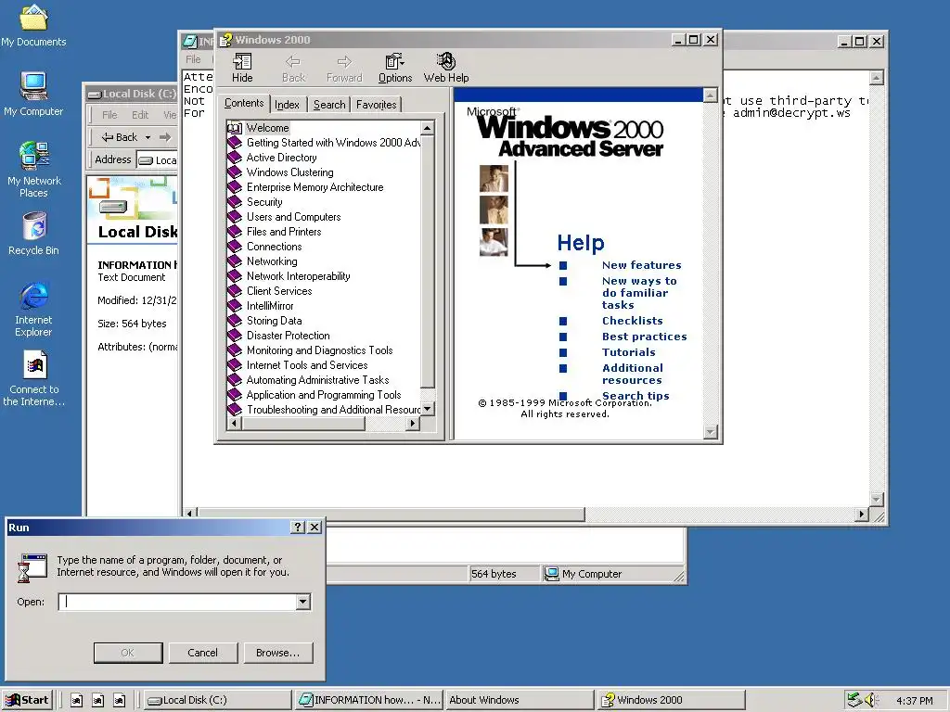
Task: Click the Forward arrow in Help toolbar
Action: coord(344,62)
